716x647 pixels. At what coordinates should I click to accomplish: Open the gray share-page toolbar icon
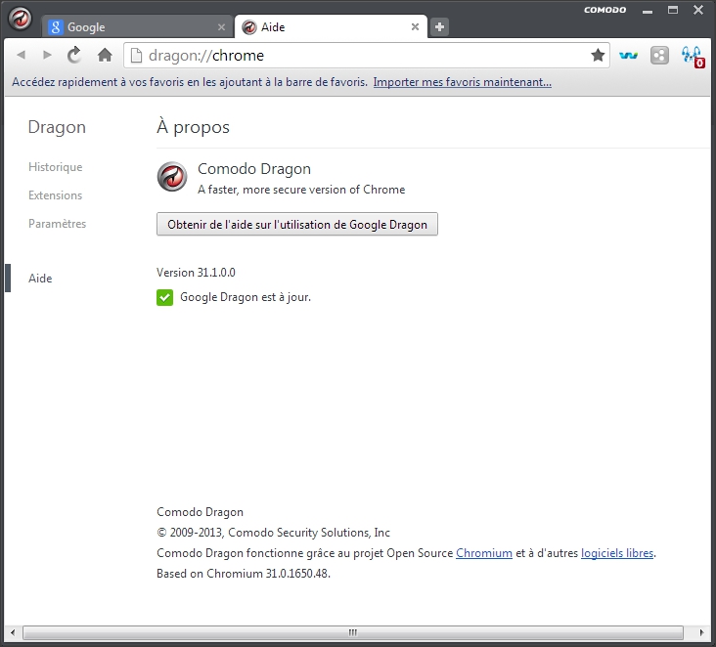coord(659,56)
